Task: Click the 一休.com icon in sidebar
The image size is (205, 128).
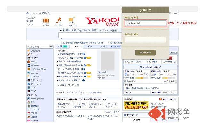Action: click(x=29, y=65)
